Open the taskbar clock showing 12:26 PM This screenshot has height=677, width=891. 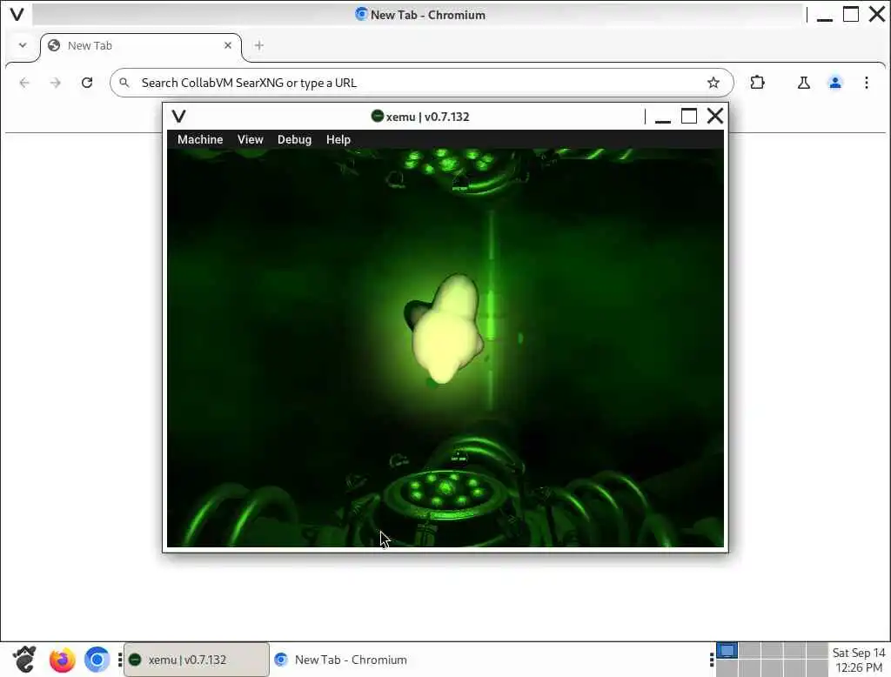[859, 660]
